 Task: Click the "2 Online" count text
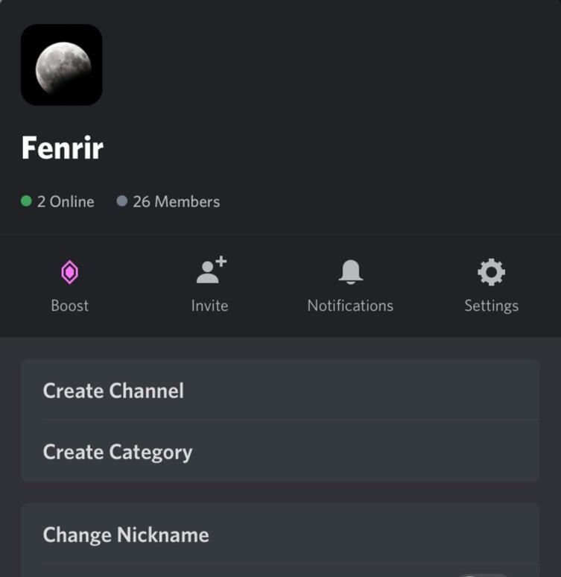(x=66, y=201)
